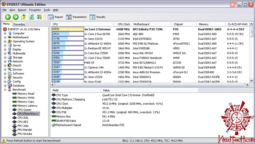Select CPU Queen benchmark

point(25,110)
